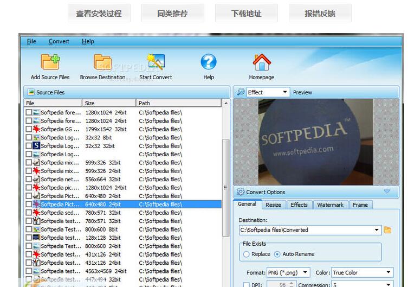
Task: Switch to the Watermark tab
Action: [330, 205]
